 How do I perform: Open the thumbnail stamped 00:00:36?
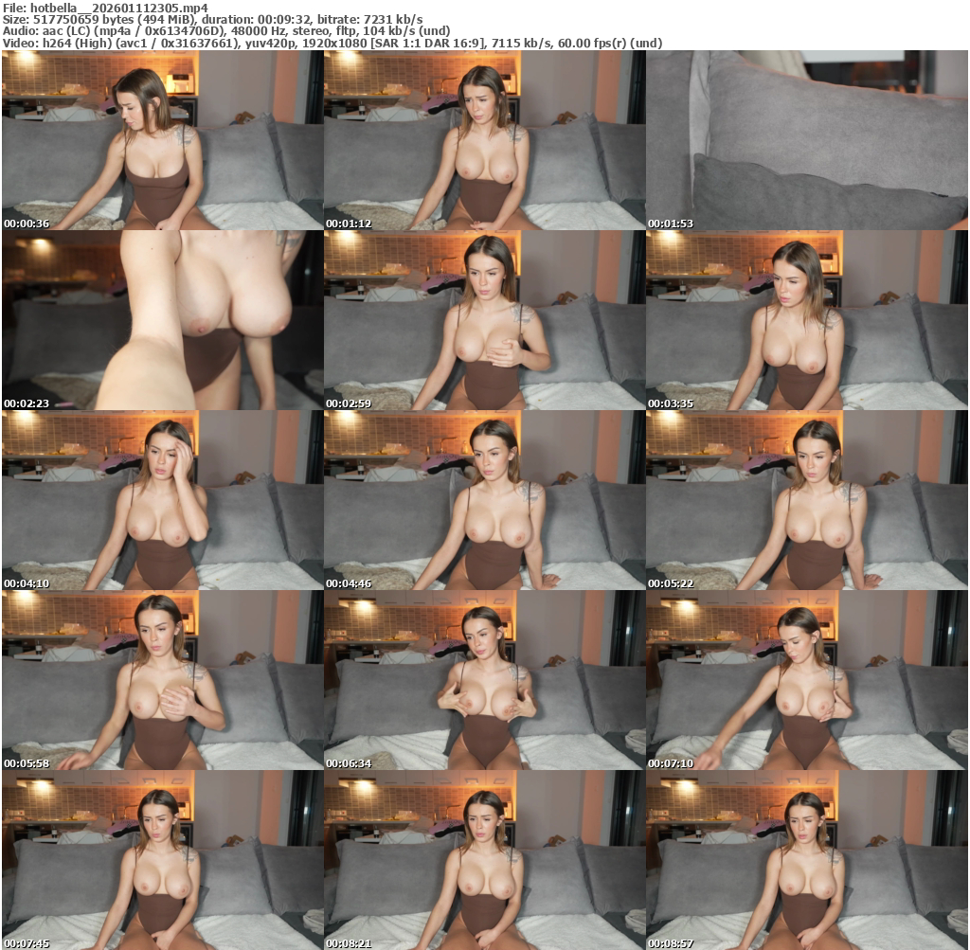(x=163, y=140)
